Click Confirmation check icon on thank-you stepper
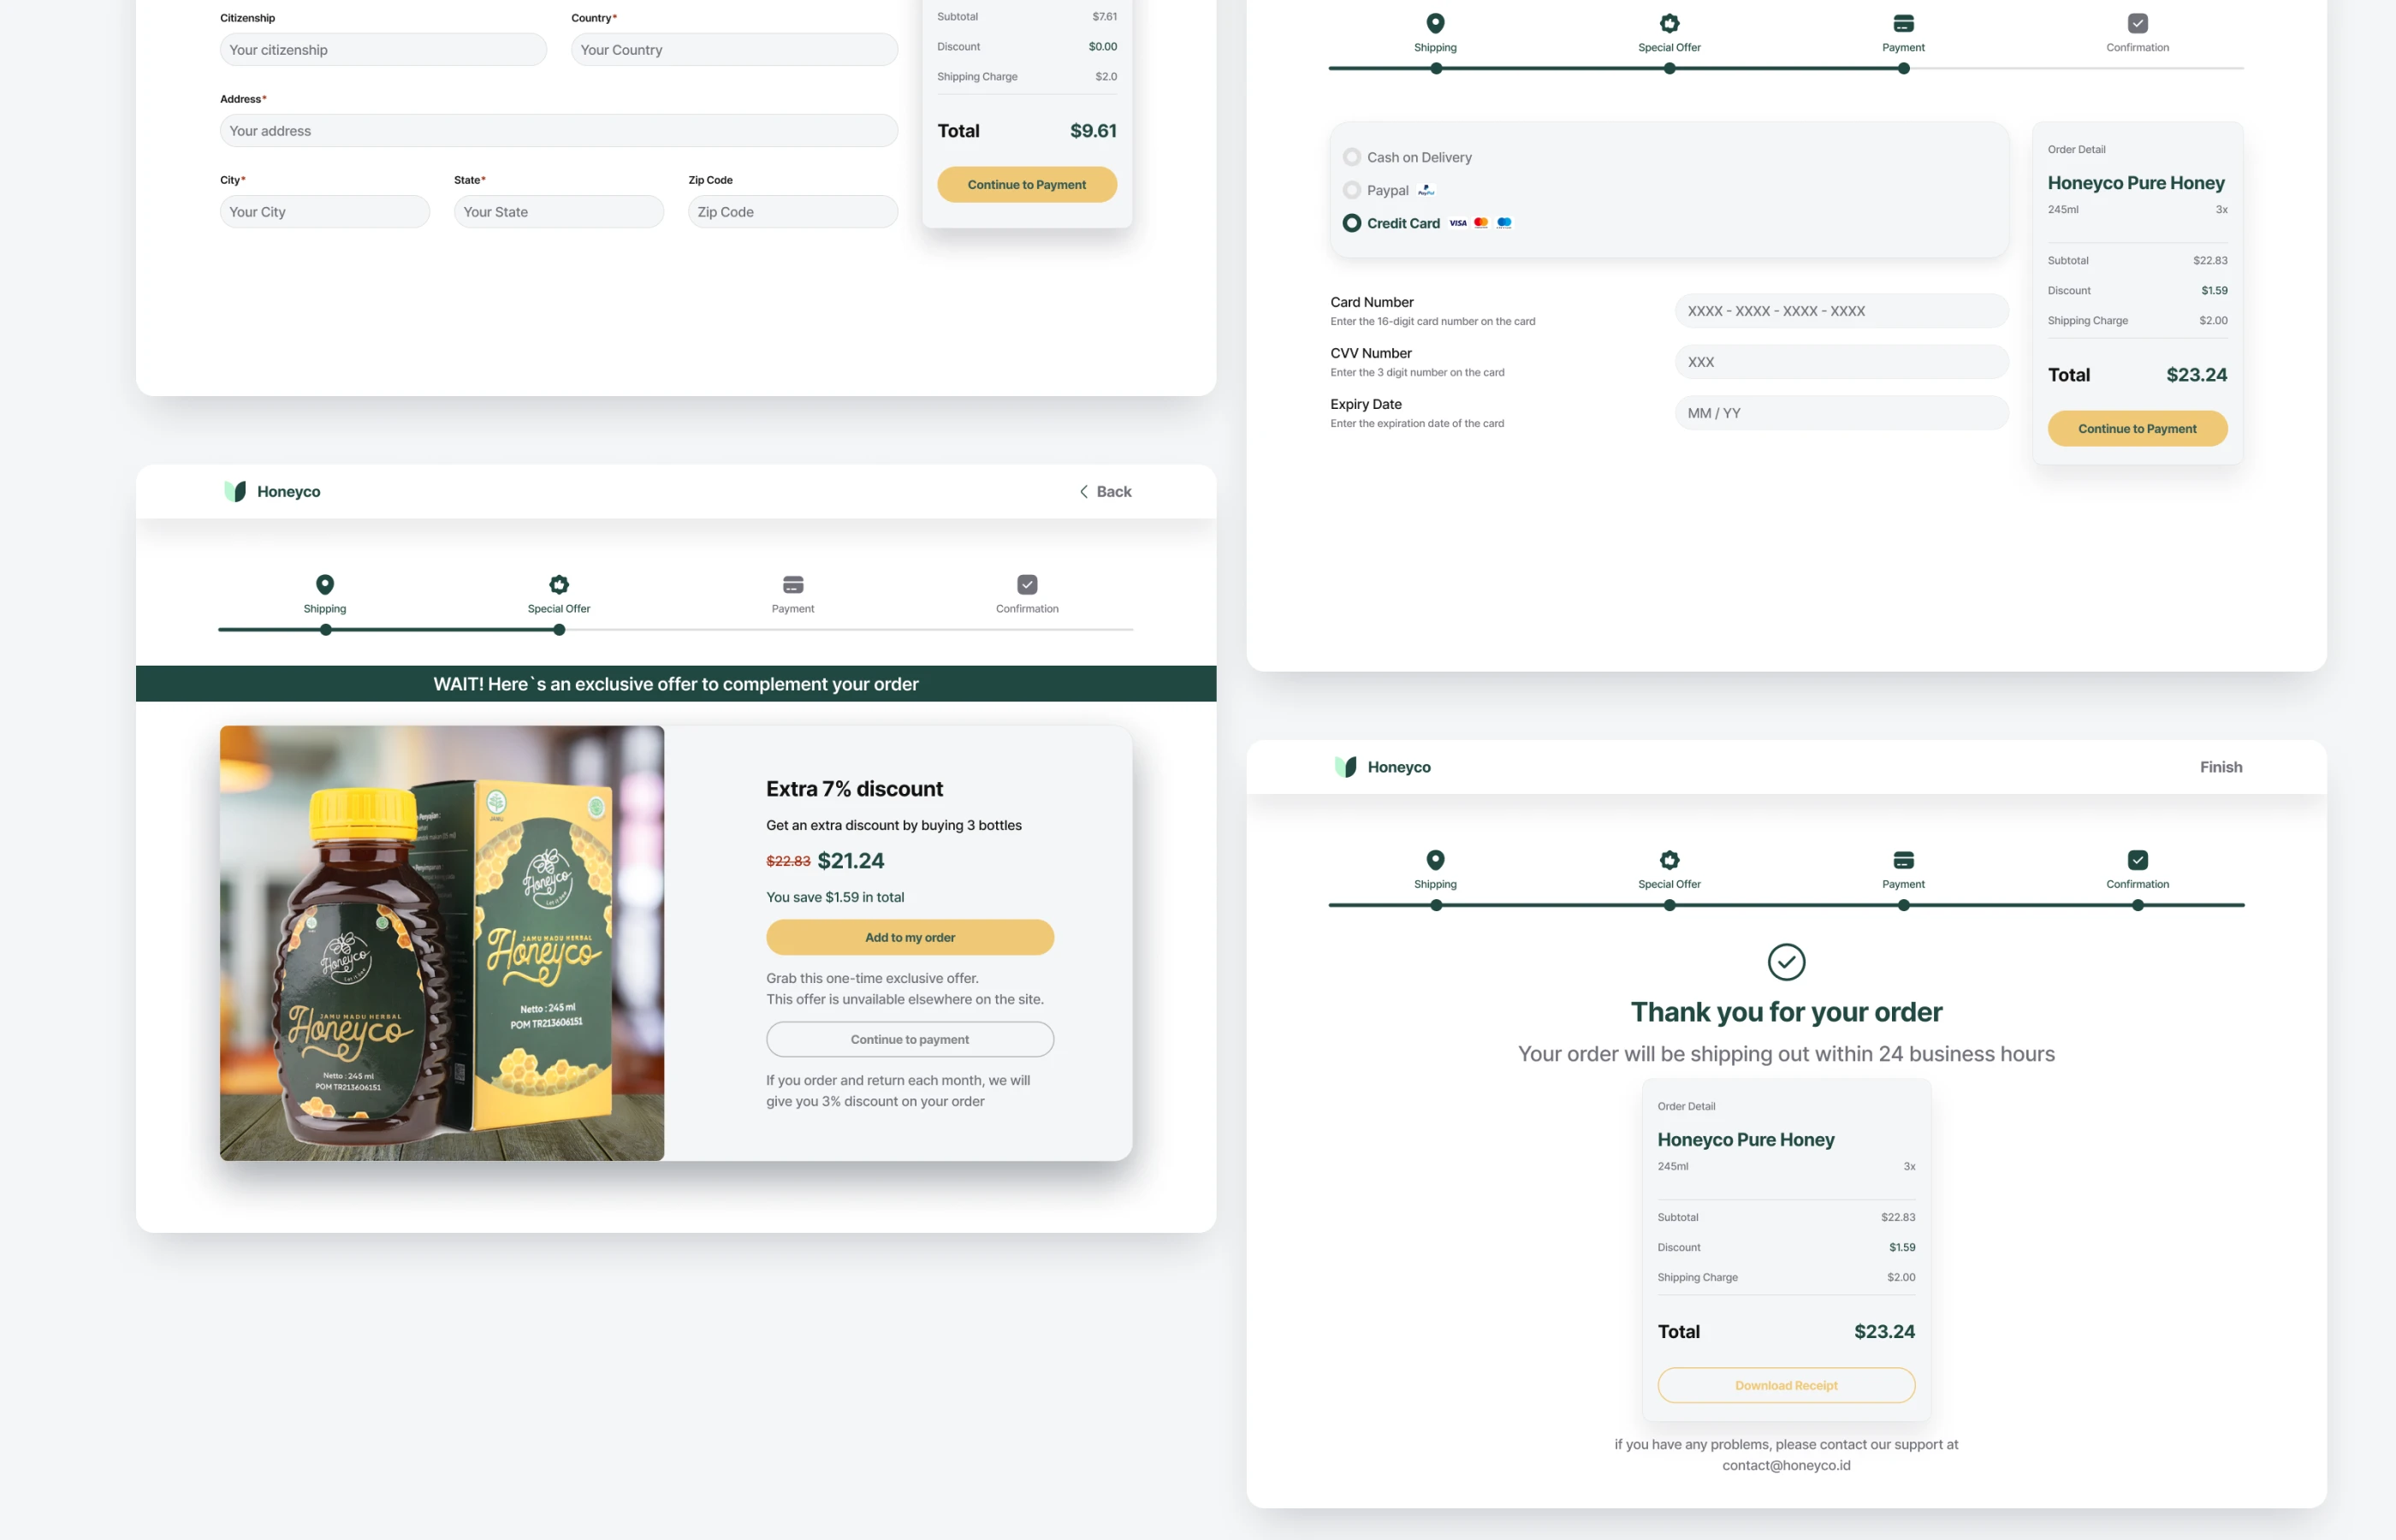The width and height of the screenshot is (2396, 1540). click(2137, 860)
